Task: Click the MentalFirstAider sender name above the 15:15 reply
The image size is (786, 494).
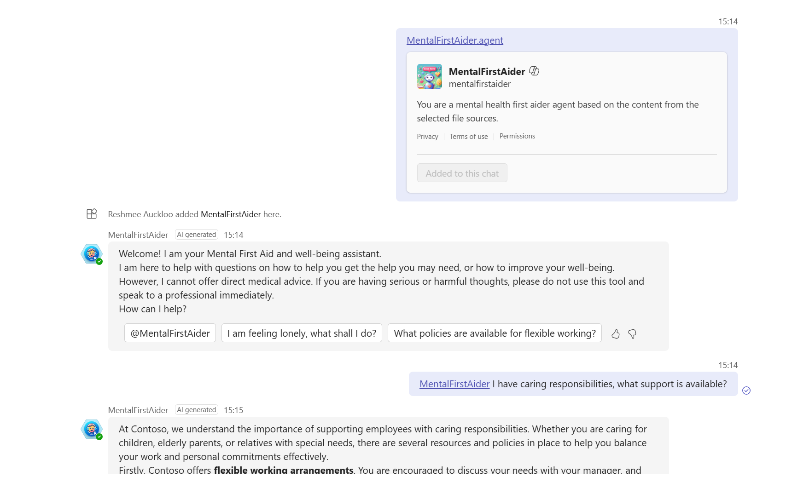Action: coord(138,410)
